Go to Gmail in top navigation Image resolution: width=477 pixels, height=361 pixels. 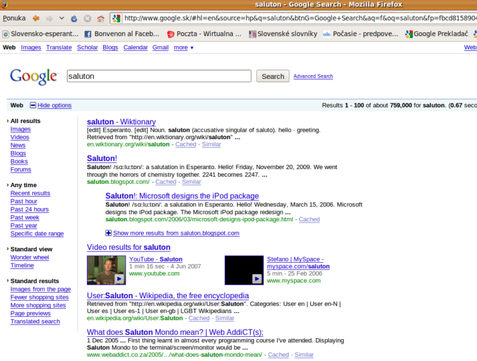160,47
